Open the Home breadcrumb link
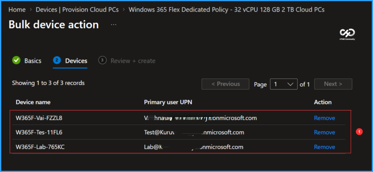Screen dimensions: 373x172 coord(17,10)
